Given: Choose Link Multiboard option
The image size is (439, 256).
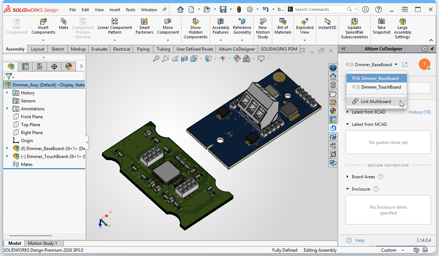Looking at the screenshot, I should 376,102.
